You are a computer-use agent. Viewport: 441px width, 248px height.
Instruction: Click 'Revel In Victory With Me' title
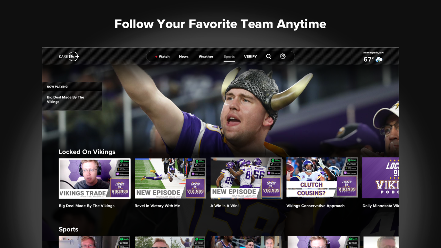click(157, 206)
